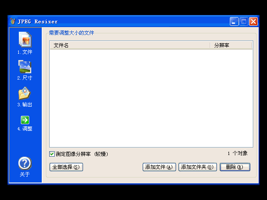Viewport: 267px width, 200px height.
Task: Click inside the empty file list area
Action: coord(150,98)
